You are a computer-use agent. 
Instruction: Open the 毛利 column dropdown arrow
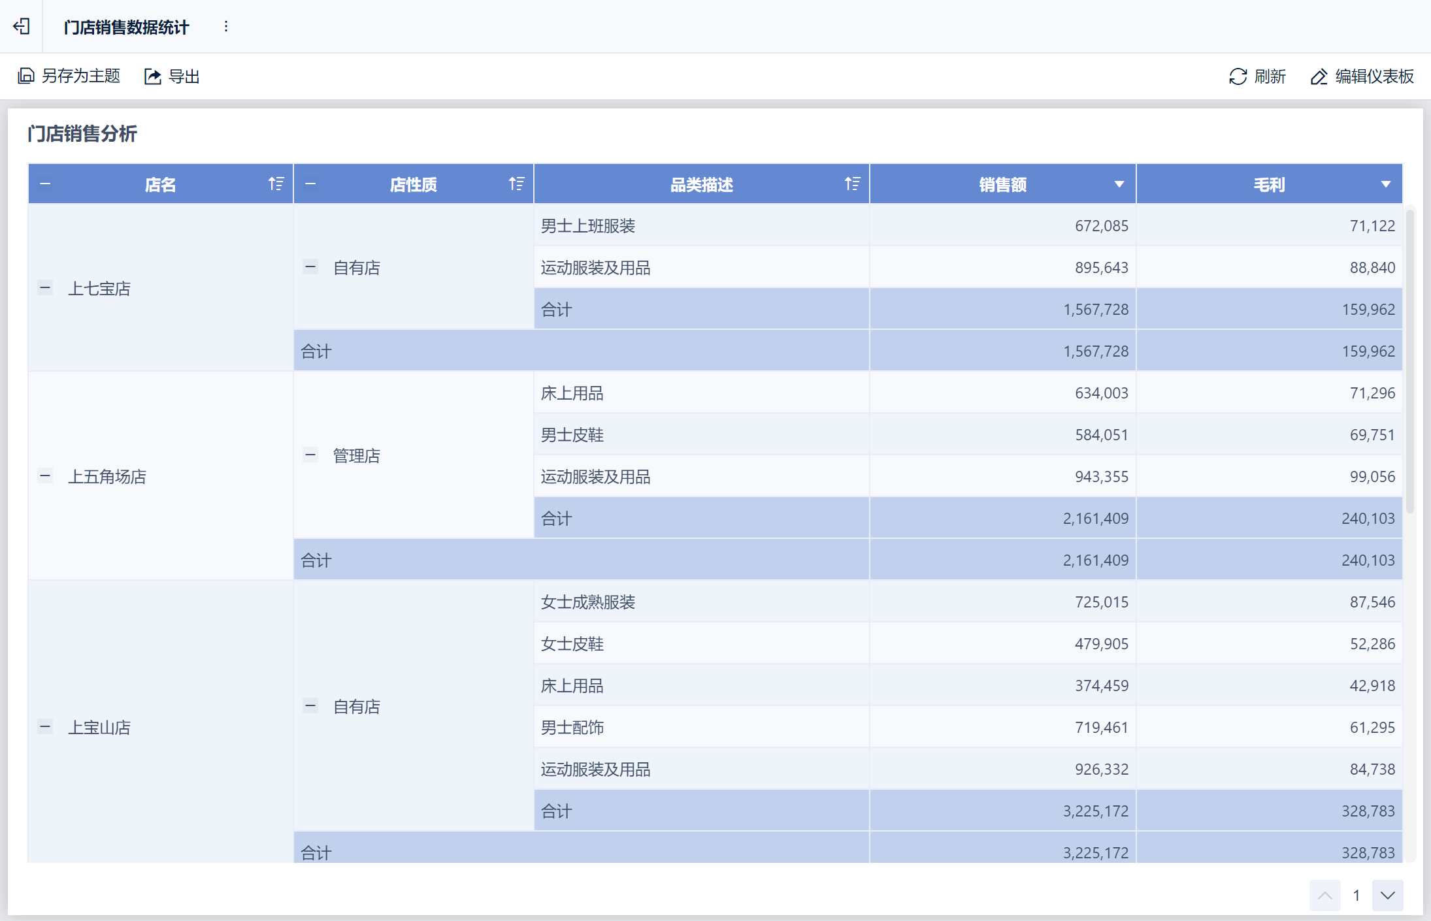(1385, 184)
